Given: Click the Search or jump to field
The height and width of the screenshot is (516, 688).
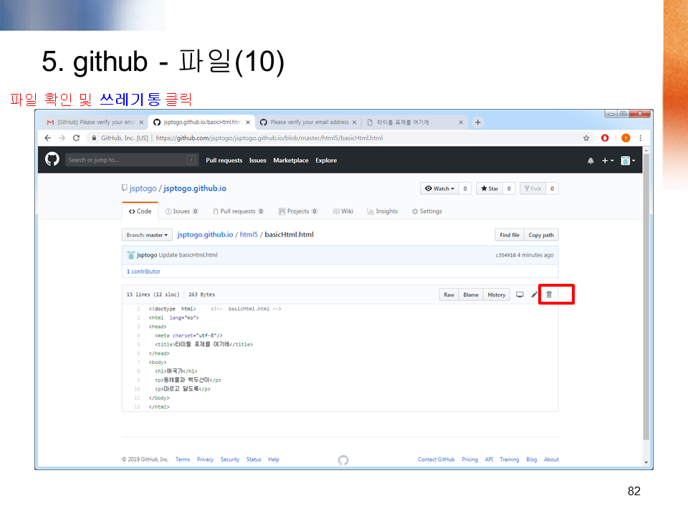Looking at the screenshot, I should 132,160.
